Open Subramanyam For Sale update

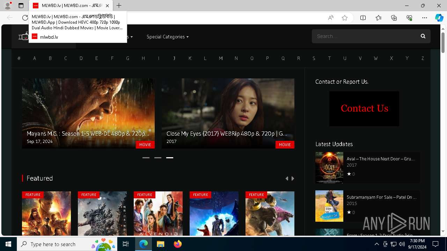pyautogui.click(x=381, y=197)
